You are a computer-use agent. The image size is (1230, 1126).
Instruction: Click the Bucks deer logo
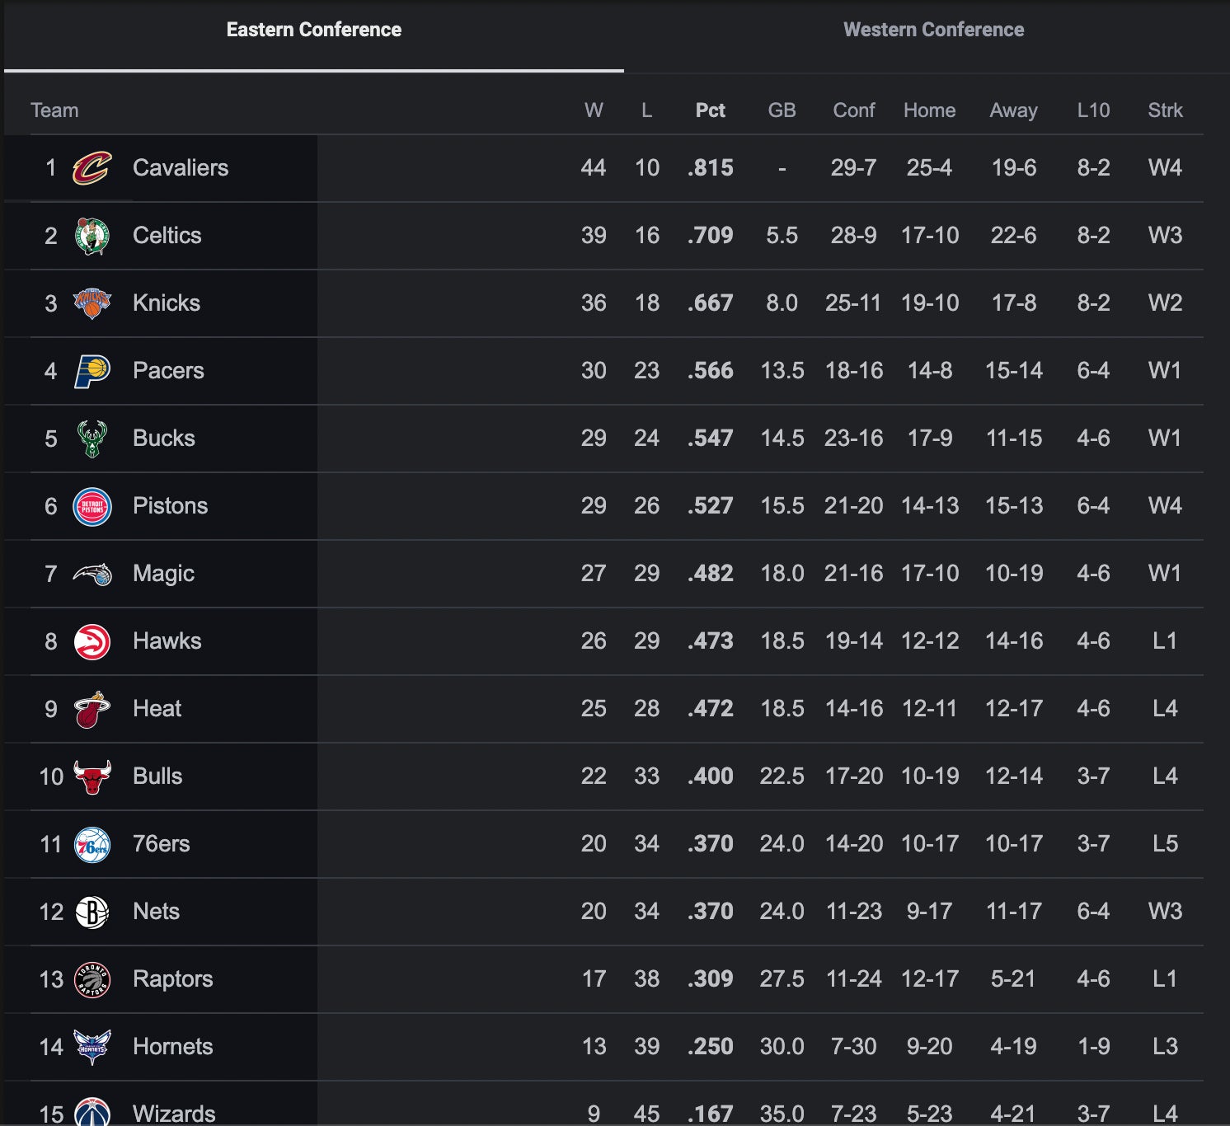point(92,439)
